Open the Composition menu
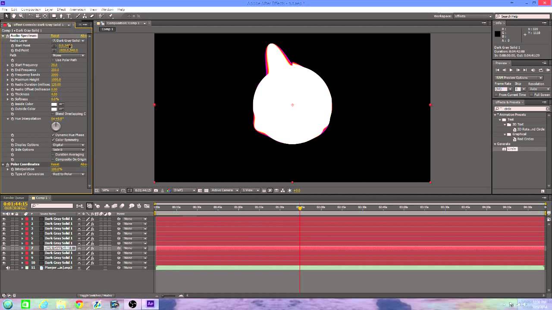Viewport: 552px width, 310px height. click(x=31, y=9)
